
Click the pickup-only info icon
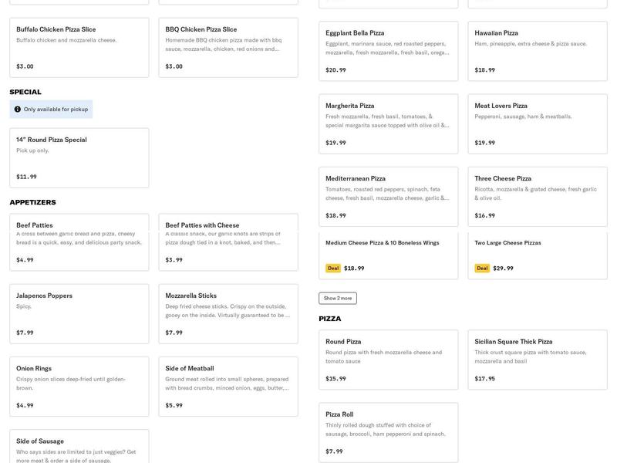(x=18, y=110)
